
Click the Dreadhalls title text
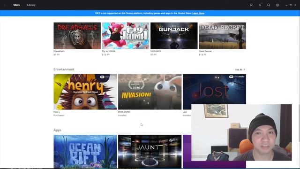click(59, 51)
